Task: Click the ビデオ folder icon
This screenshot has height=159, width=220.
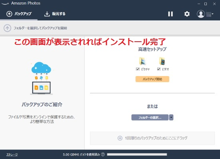Action: (162, 61)
